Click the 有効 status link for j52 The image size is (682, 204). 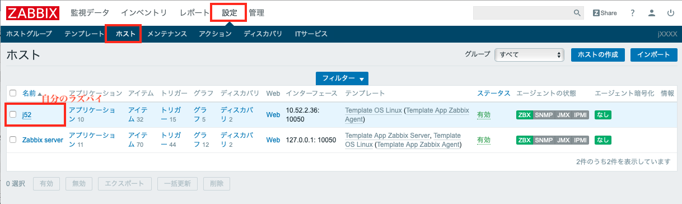(x=484, y=115)
